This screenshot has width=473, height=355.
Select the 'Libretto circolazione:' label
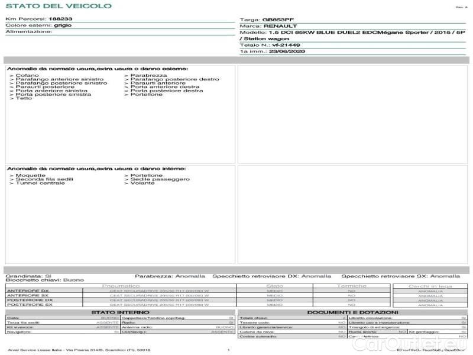(371, 318)
